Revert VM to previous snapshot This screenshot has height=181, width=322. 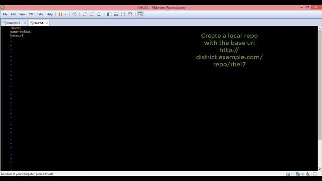tap(92, 14)
